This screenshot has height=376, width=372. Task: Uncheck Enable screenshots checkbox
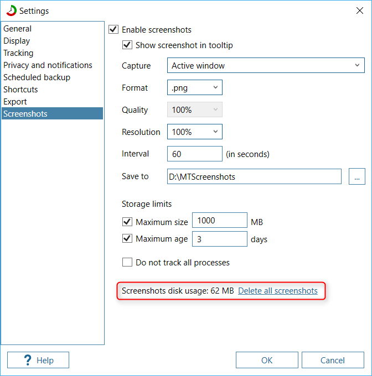coord(113,29)
